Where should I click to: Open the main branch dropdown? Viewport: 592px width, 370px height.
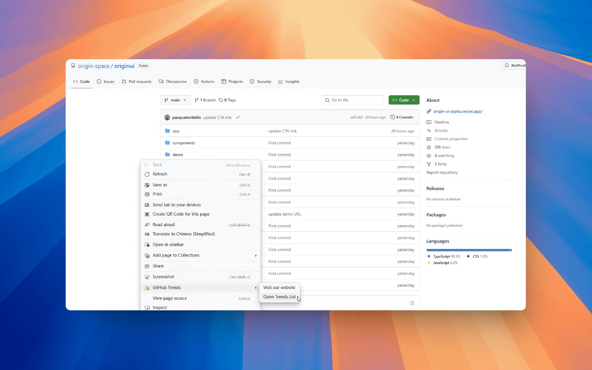(175, 100)
